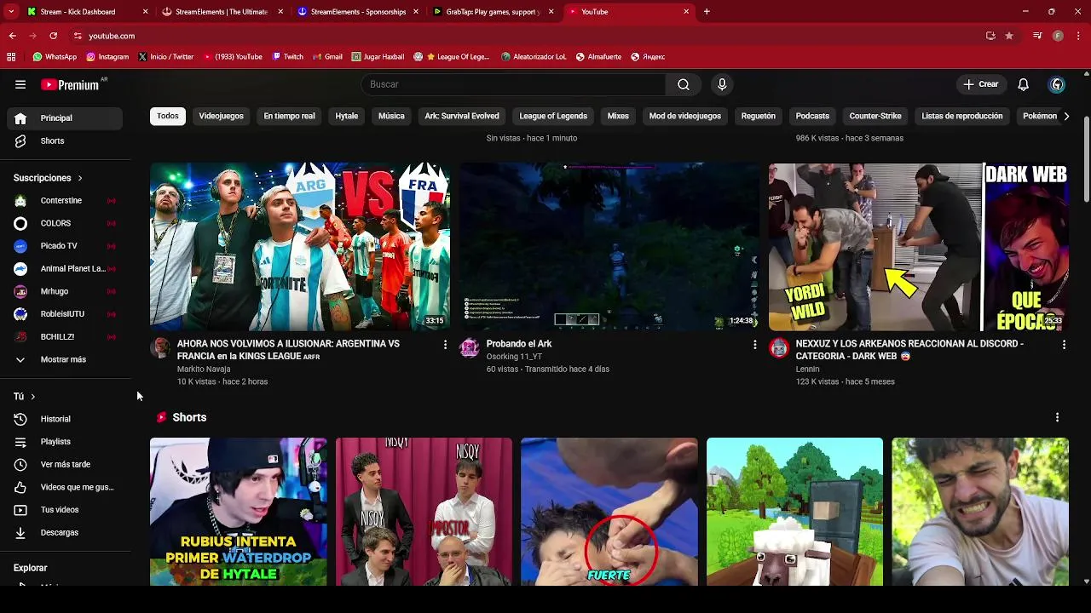Expand Mostrar más subscriptions
The image size is (1091, 613).
(x=65, y=359)
